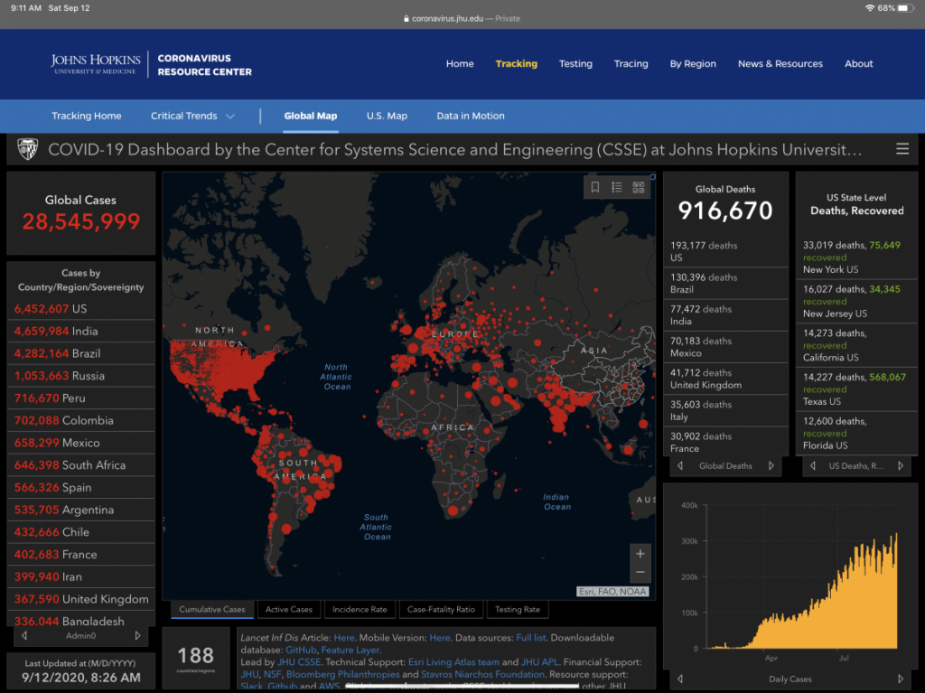Open the About menu item

coord(858,64)
